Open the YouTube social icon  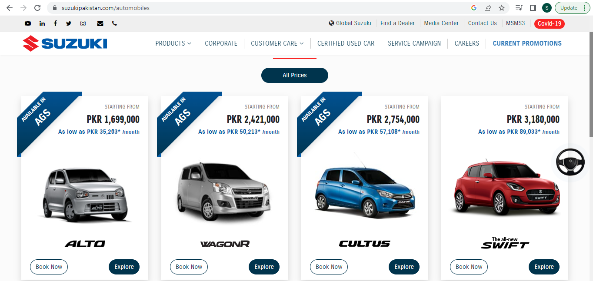pos(28,23)
